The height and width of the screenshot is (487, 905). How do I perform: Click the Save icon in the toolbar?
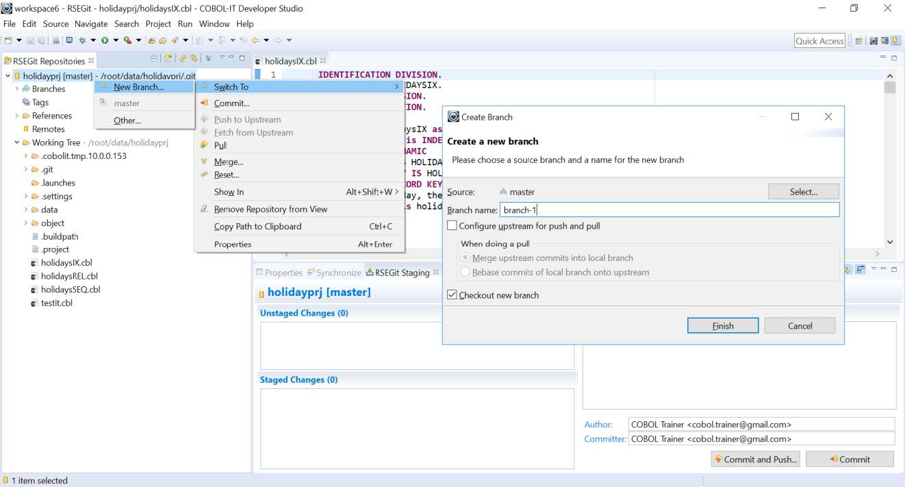point(30,40)
